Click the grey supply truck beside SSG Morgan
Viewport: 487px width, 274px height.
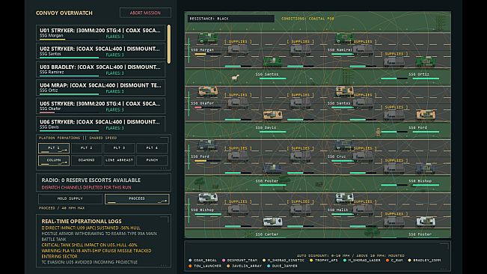click(238, 50)
